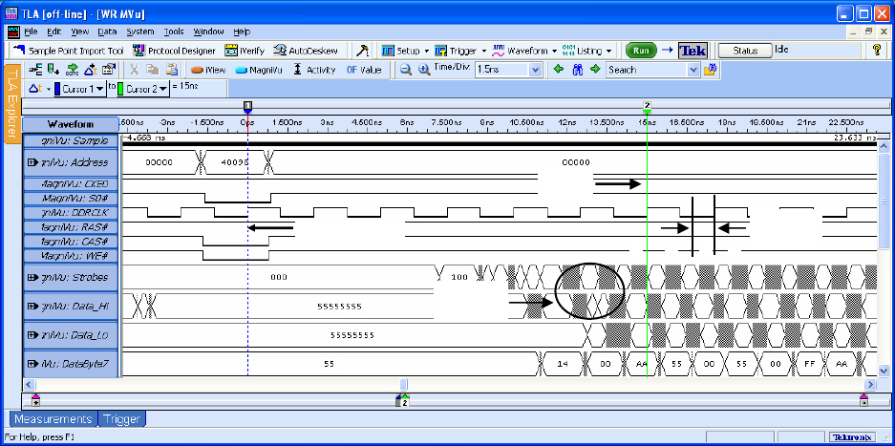Open the TLA Explorer side tab
The image size is (895, 446).
(13, 103)
